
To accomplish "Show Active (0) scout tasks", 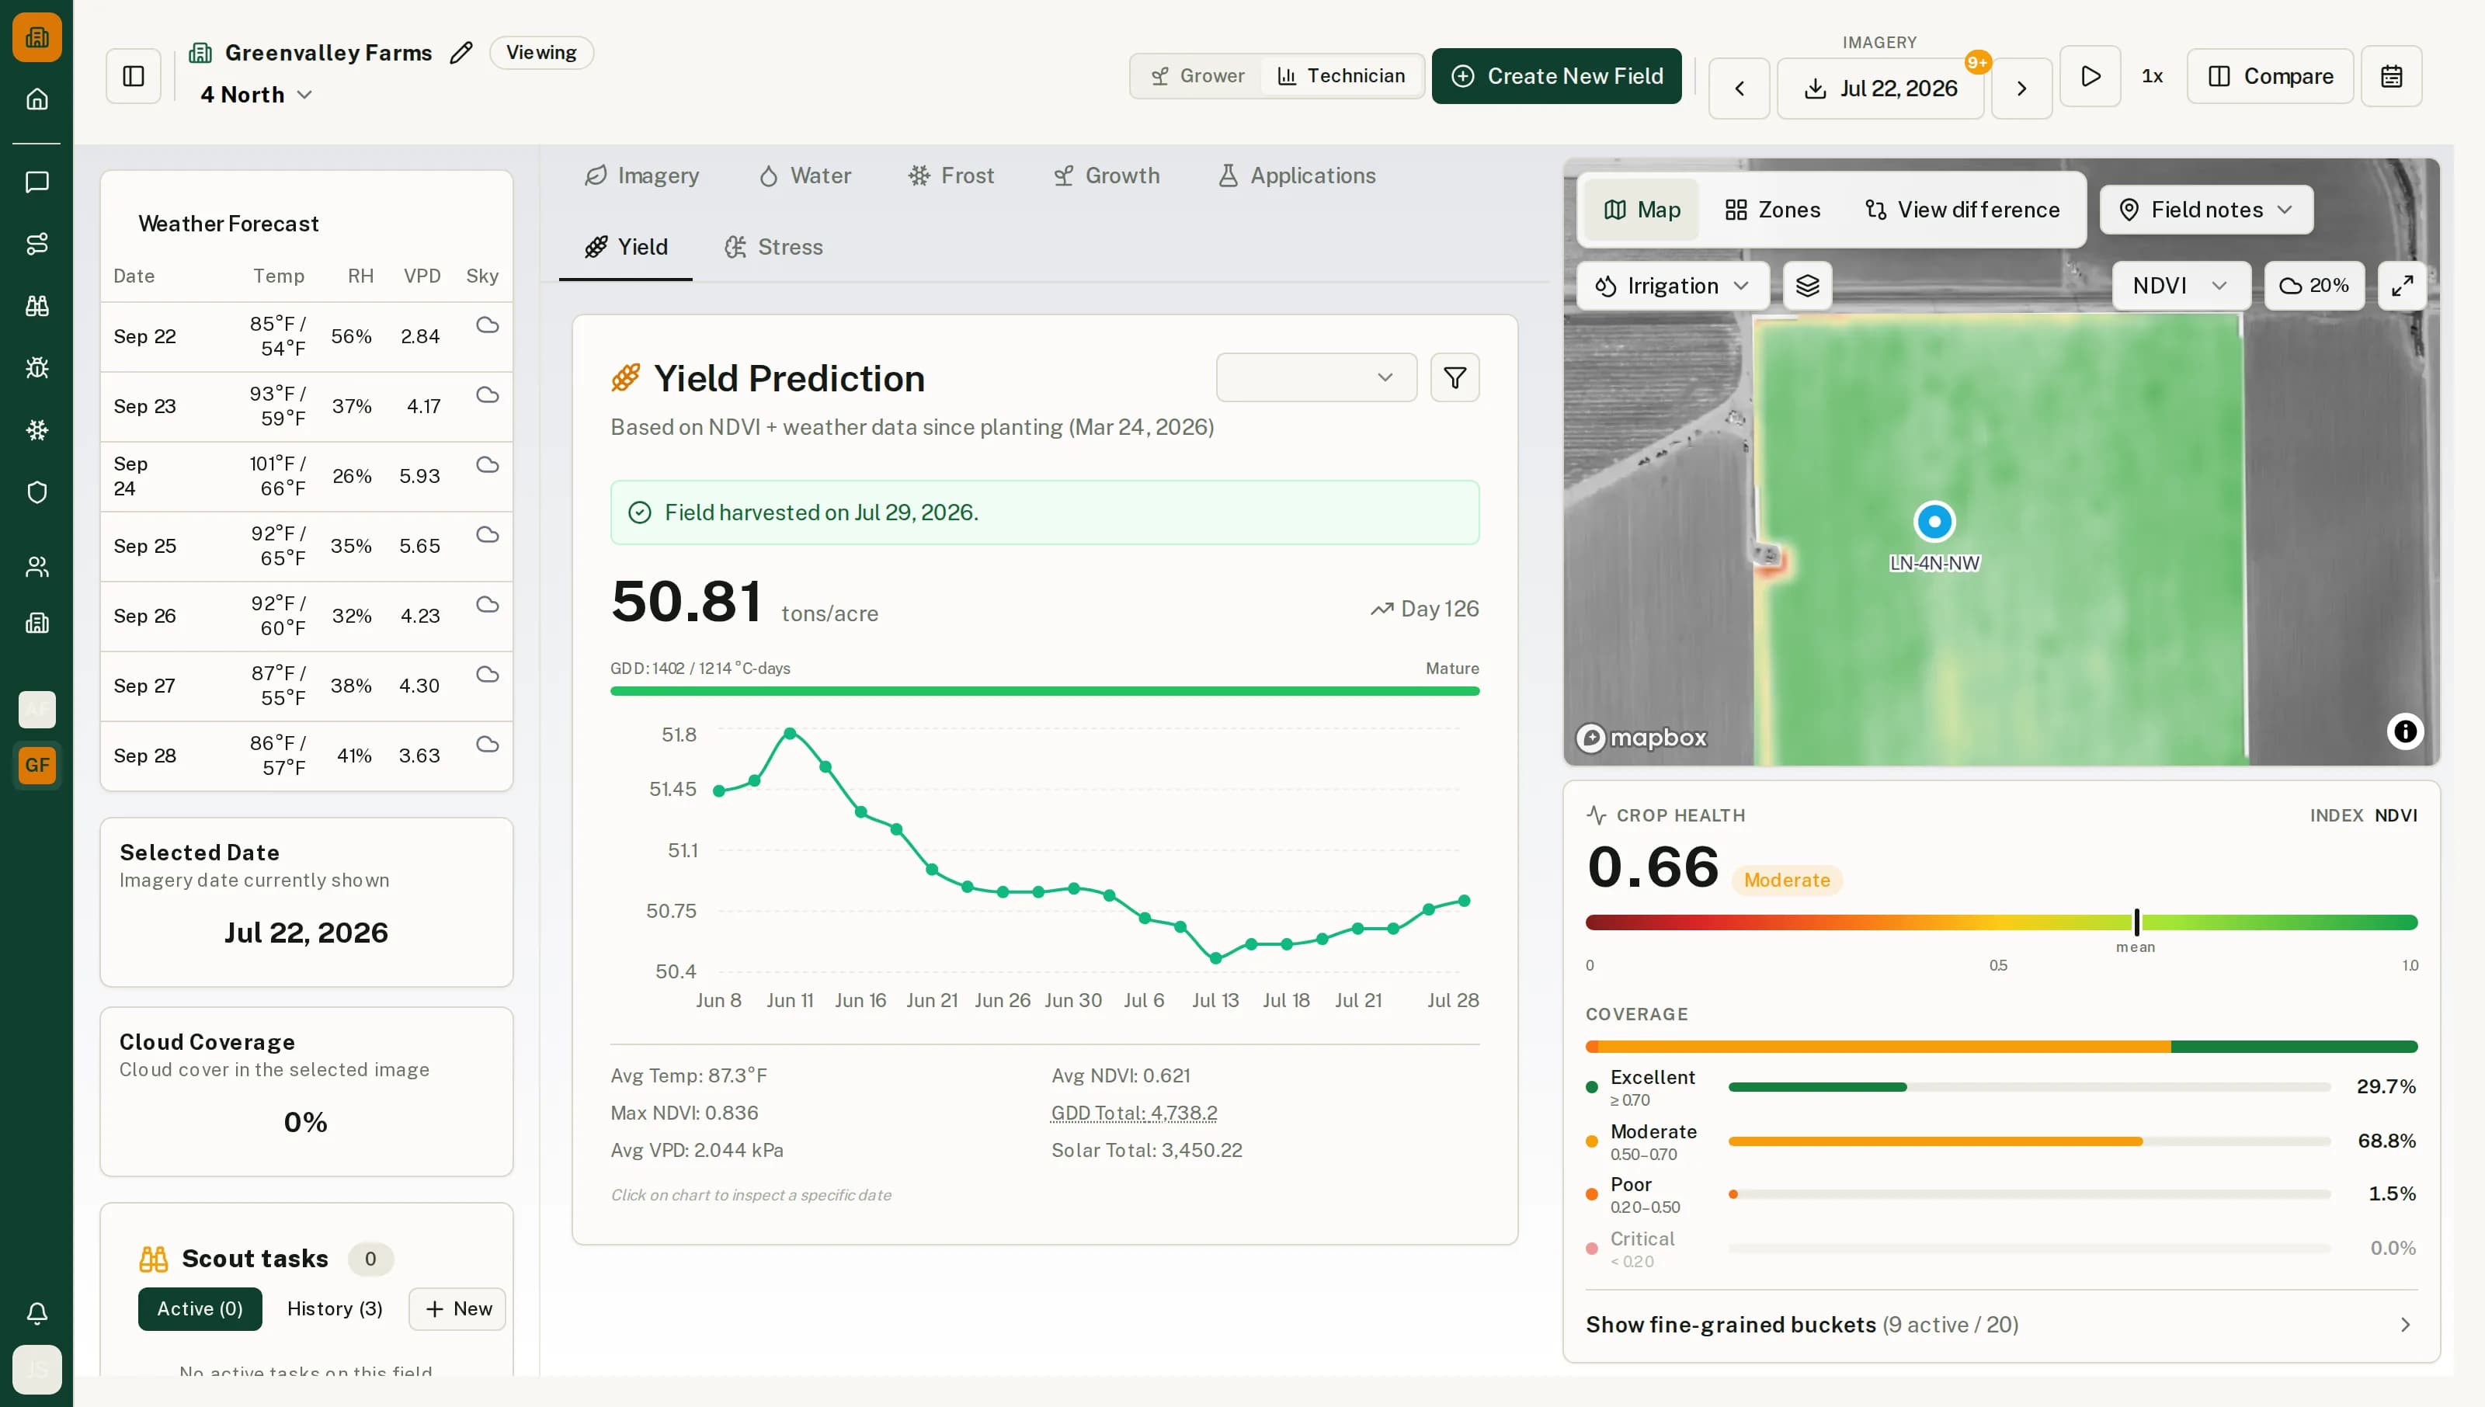I will coord(200,1308).
